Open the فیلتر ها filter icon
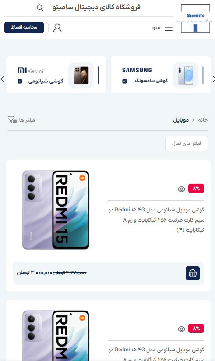 tap(12, 120)
